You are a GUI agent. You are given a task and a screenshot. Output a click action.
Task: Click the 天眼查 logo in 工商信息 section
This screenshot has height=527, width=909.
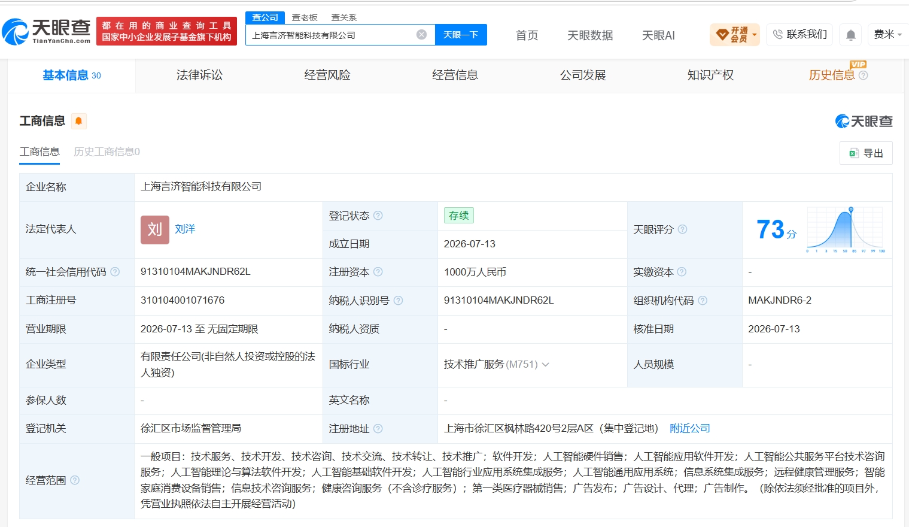[x=864, y=122]
